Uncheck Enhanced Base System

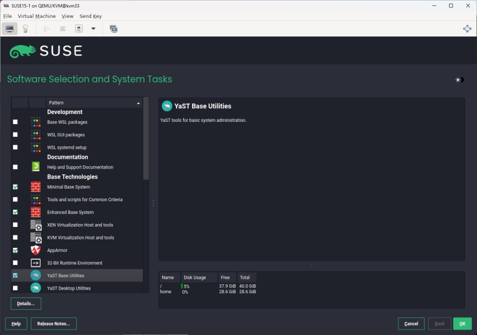pos(16,212)
